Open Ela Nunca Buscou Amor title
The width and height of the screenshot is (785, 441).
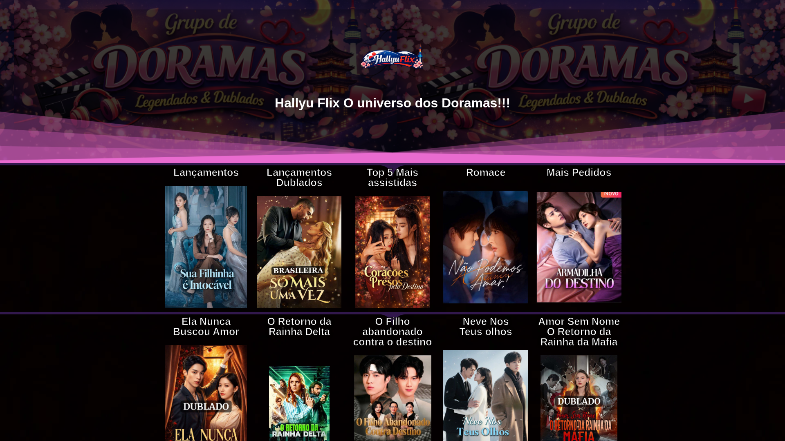[x=206, y=326]
